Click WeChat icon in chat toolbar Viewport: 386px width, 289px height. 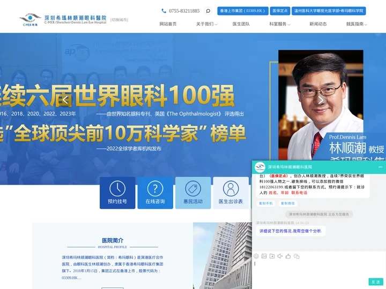pyautogui.click(x=296, y=256)
